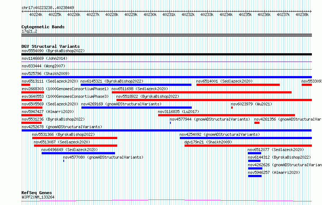The width and height of the screenshot is (322, 205).
Task: Click esv3640553 (1000GenomesConsortiumPhase3) label
Action: 65,96
